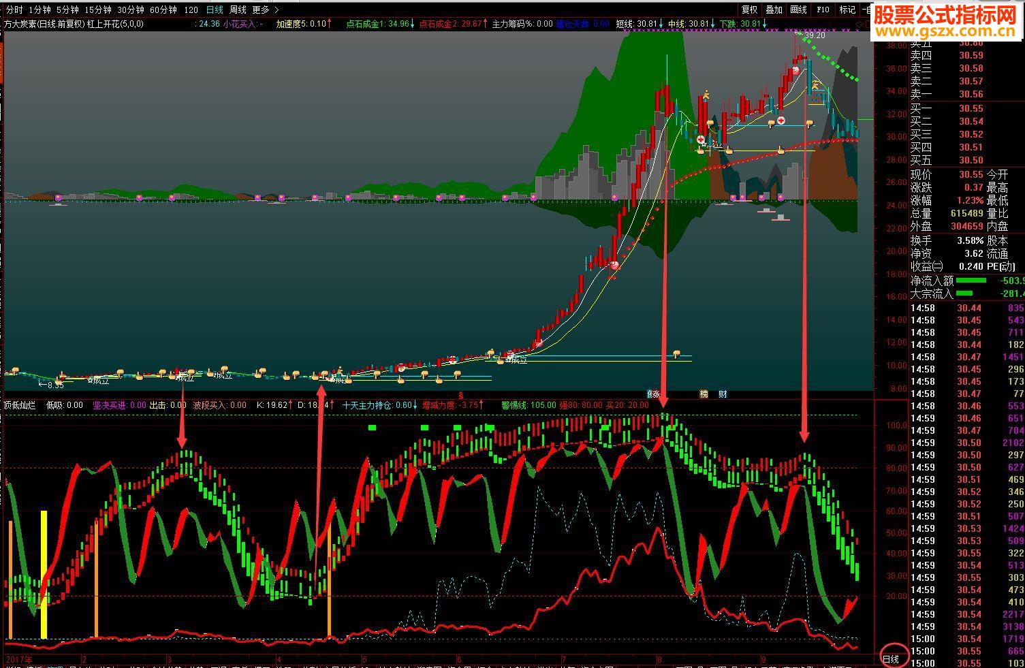Click the red S marker below chart
The width and height of the screenshot is (1025, 668).
point(462,394)
